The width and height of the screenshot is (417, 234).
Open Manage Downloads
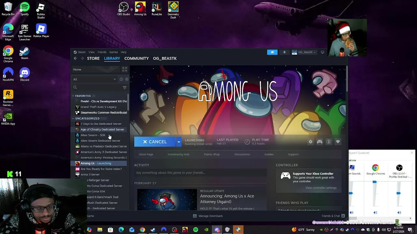[x=208, y=216]
